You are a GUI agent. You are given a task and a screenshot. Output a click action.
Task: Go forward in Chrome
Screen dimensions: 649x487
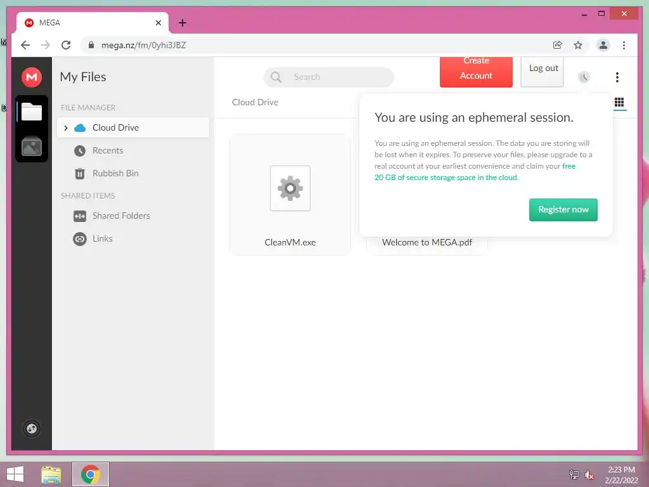[46, 45]
